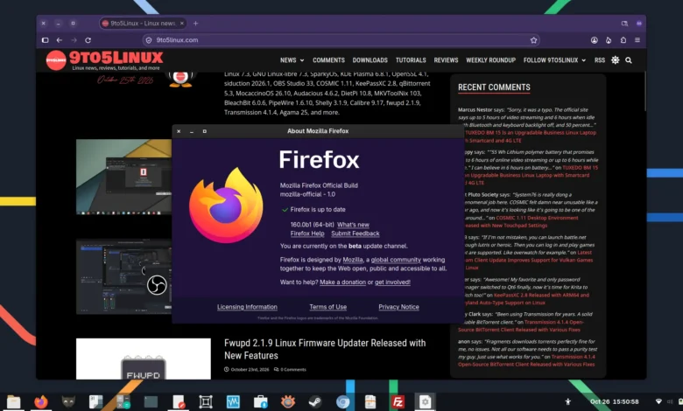This screenshot has height=411, width=683.
Task: Open Licensing Information link
Action: tap(247, 307)
